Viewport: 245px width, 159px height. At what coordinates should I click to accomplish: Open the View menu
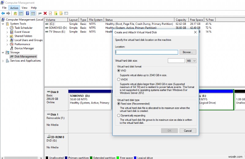[x=24, y=8]
